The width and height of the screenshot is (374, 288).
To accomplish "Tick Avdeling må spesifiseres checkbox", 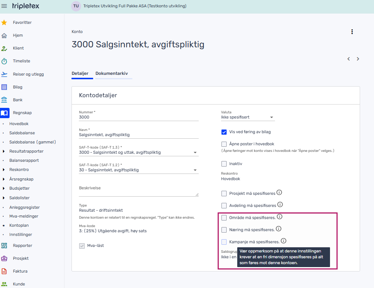I will (224, 205).
